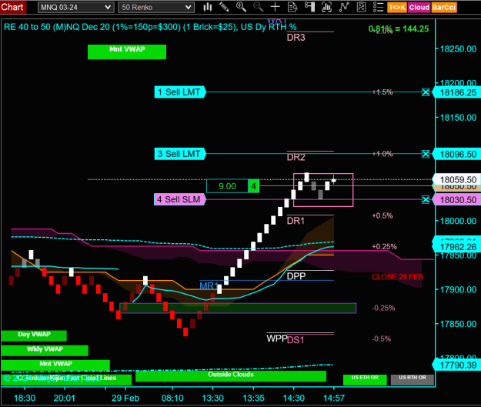Viewport: 481px width, 407px height.
Task: Click the 18186.25 order price flag
Action: tap(457, 92)
